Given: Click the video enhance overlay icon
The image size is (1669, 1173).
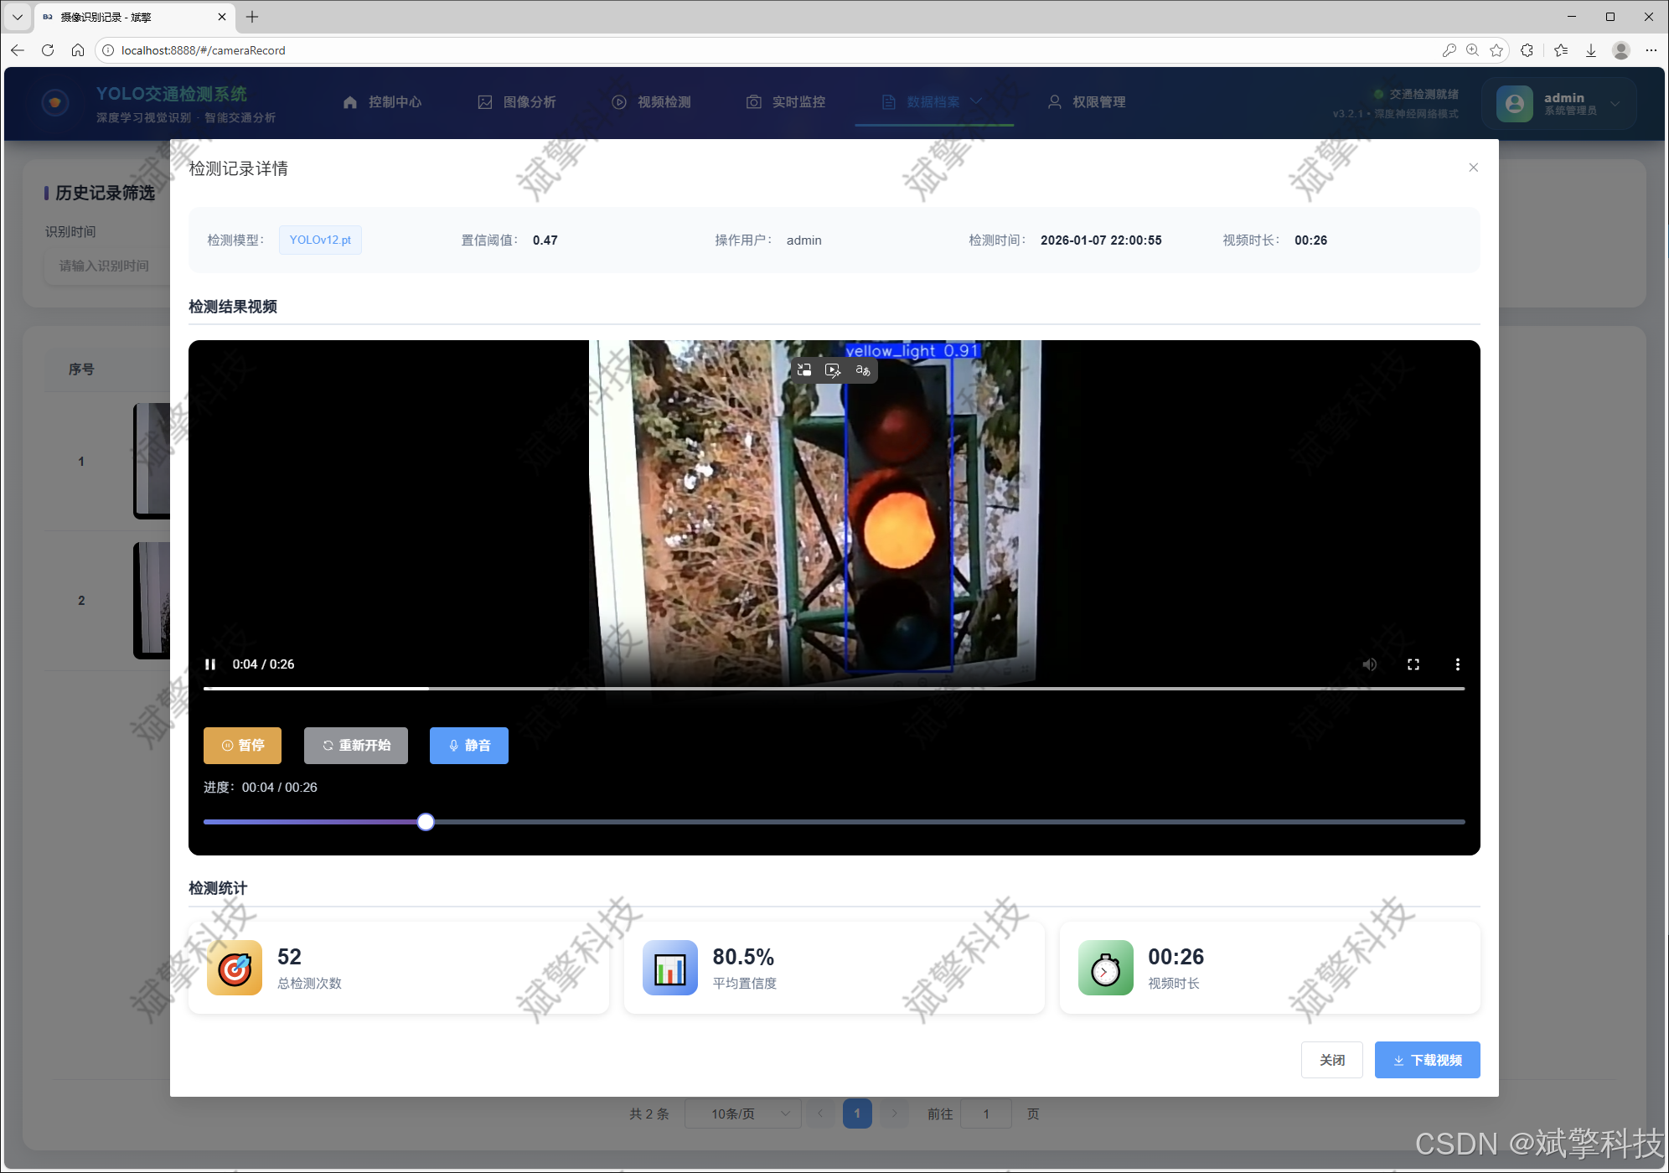Looking at the screenshot, I should (x=833, y=370).
